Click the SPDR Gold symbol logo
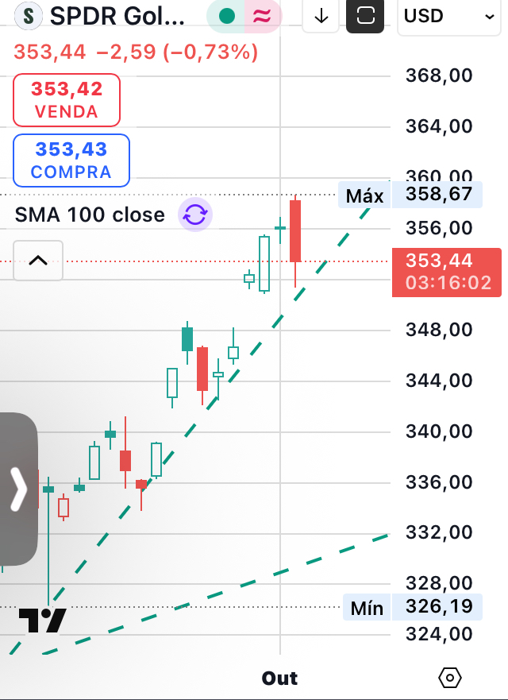Viewport: 508px width, 700px height. click(29, 15)
